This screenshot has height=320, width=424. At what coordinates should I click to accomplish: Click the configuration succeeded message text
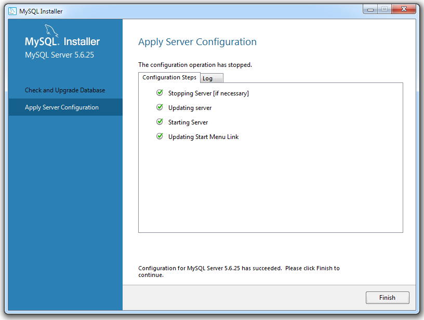pos(239,271)
